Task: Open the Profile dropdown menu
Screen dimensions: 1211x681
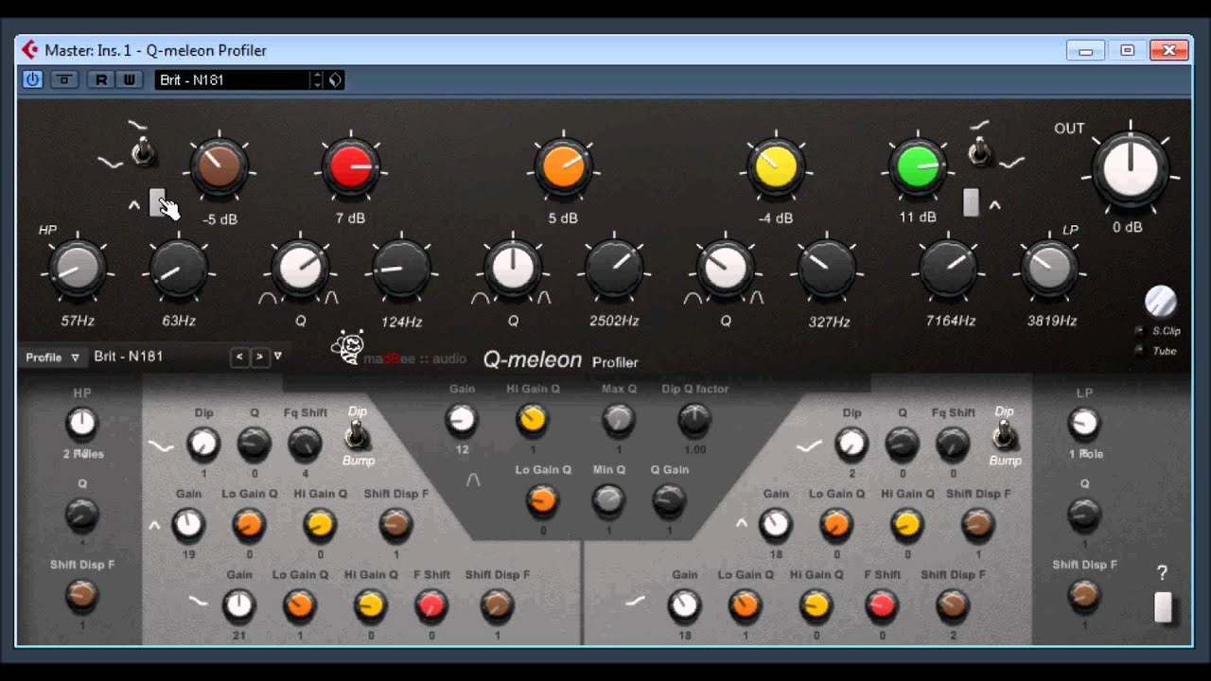Action: pos(52,358)
